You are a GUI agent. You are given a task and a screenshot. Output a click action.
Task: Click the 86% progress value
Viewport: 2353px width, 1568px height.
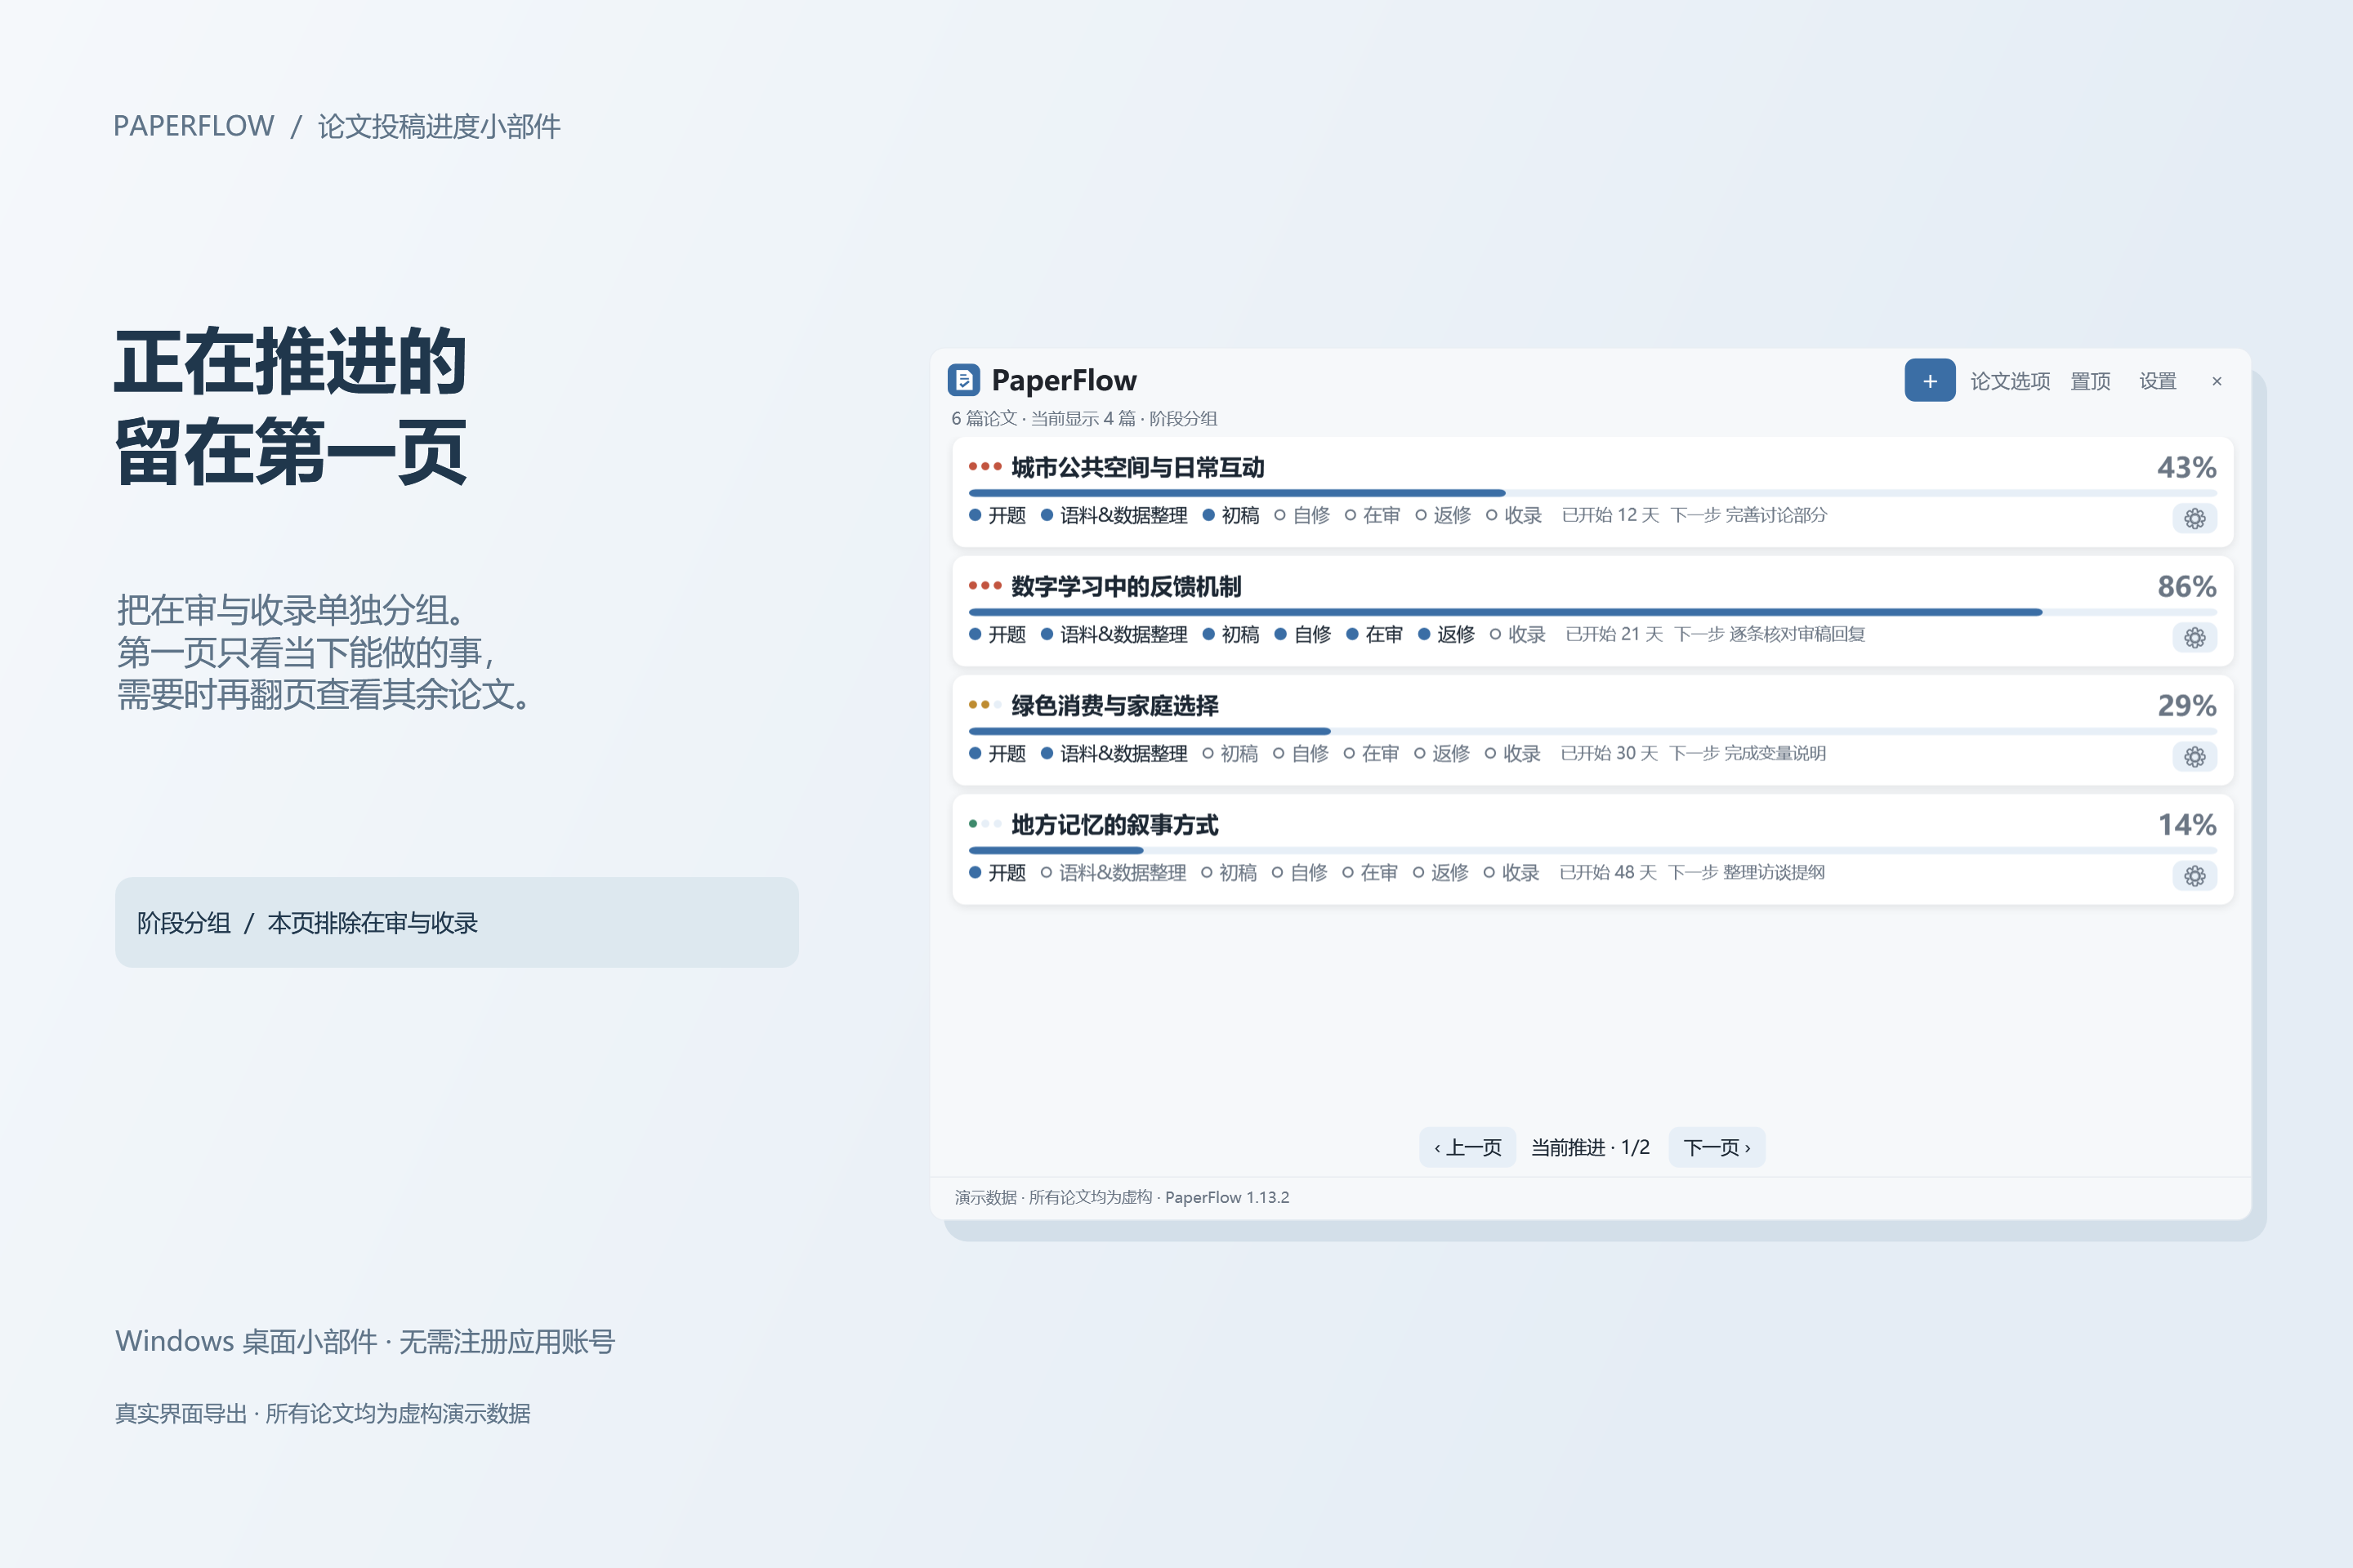tap(2186, 586)
